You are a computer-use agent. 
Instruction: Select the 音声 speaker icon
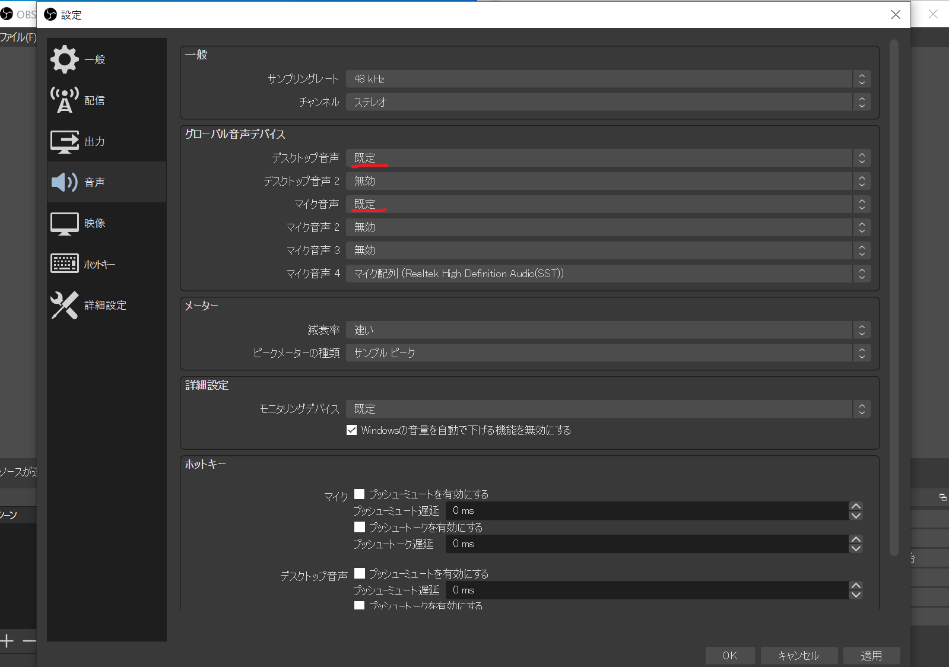[64, 182]
